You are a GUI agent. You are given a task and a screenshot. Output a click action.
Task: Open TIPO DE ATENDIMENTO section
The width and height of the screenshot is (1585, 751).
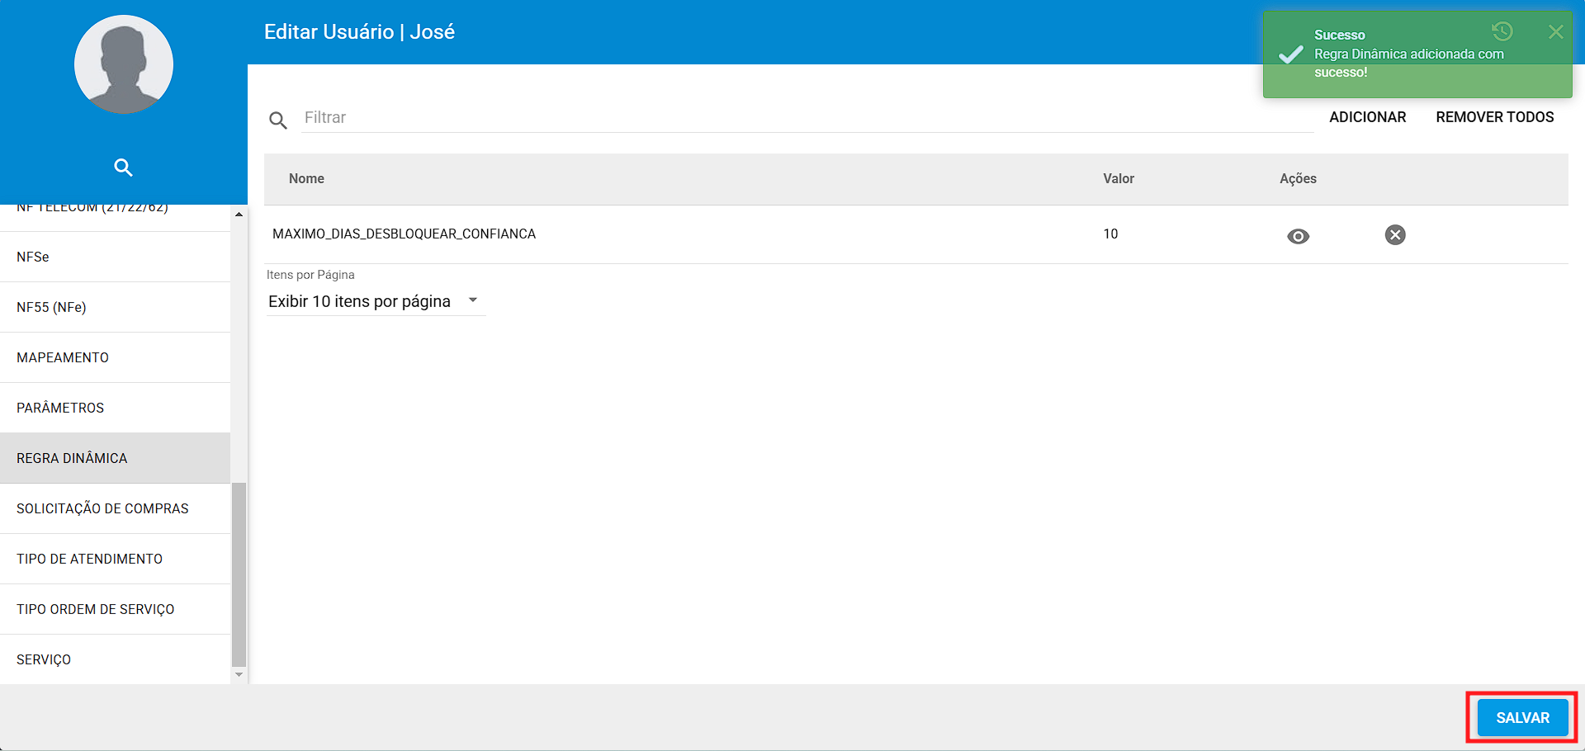(116, 559)
